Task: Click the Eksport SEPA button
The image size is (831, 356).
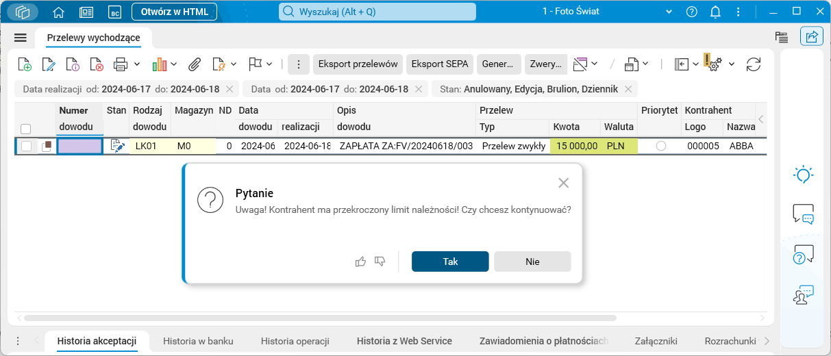Action: 440,64
